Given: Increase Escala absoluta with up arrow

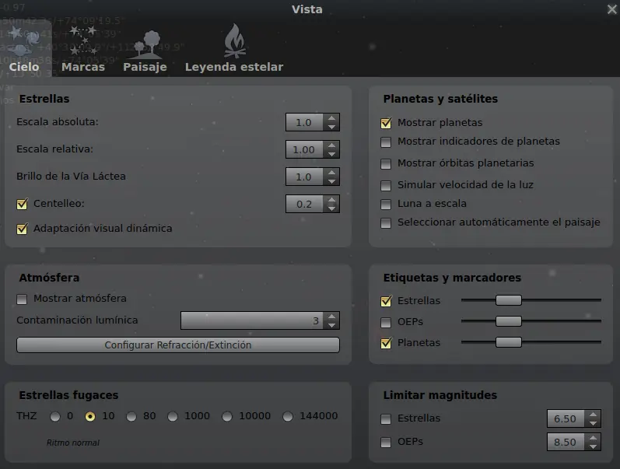Looking at the screenshot, I should point(331,118).
